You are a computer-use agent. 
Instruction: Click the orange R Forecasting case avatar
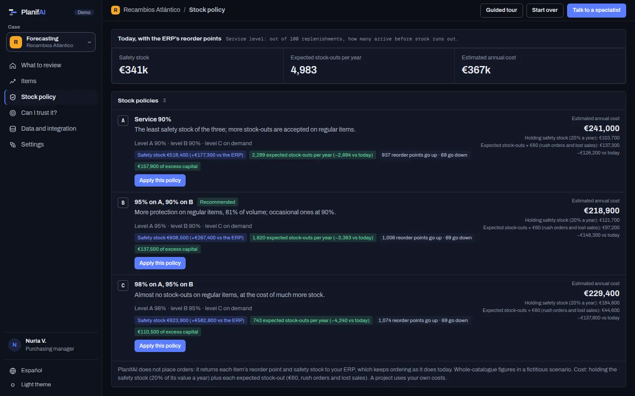point(16,42)
